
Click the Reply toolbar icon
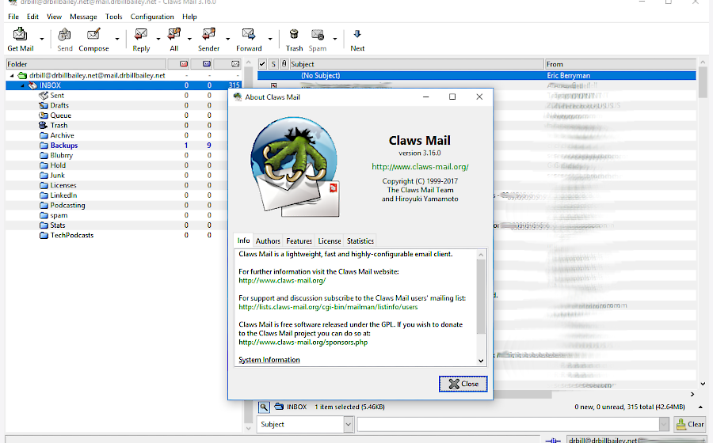pyautogui.click(x=141, y=40)
